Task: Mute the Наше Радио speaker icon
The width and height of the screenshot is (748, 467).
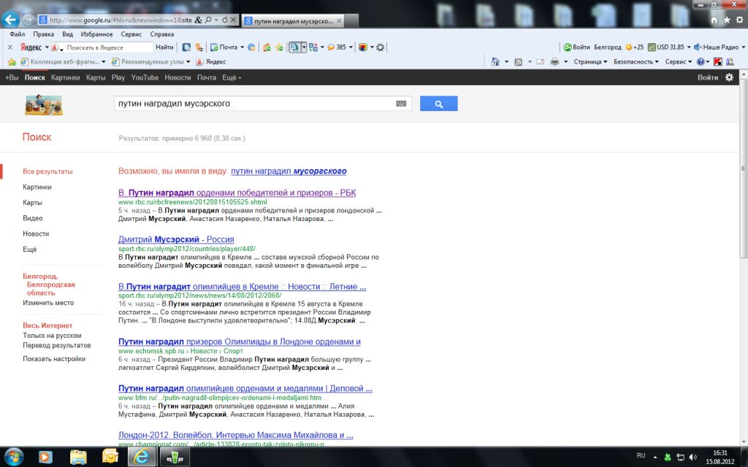Action: (x=697, y=47)
